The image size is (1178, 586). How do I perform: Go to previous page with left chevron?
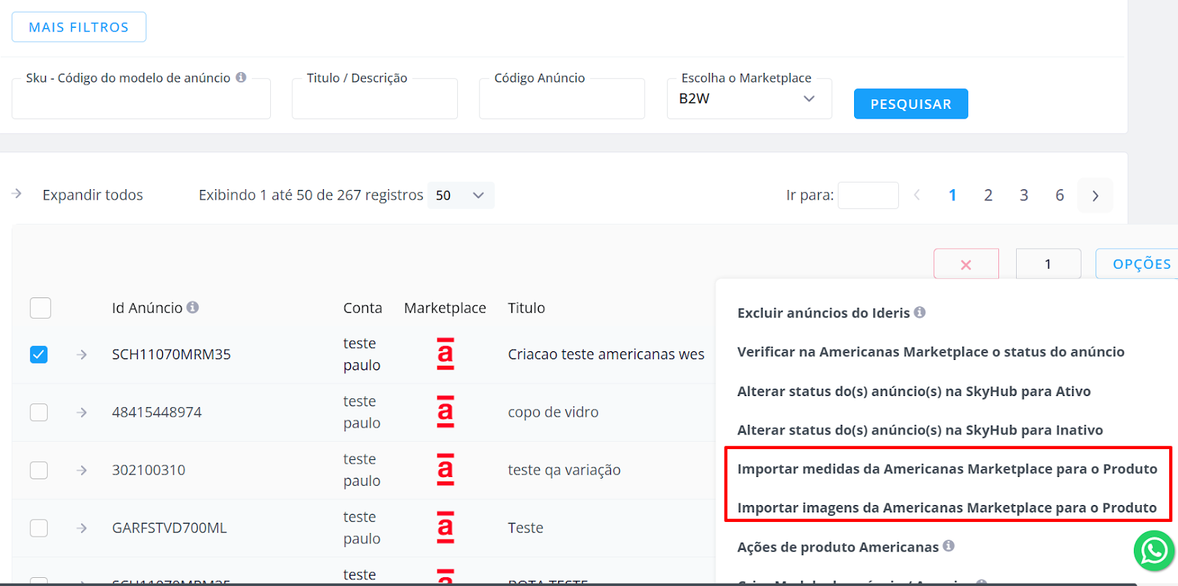pyautogui.click(x=917, y=195)
